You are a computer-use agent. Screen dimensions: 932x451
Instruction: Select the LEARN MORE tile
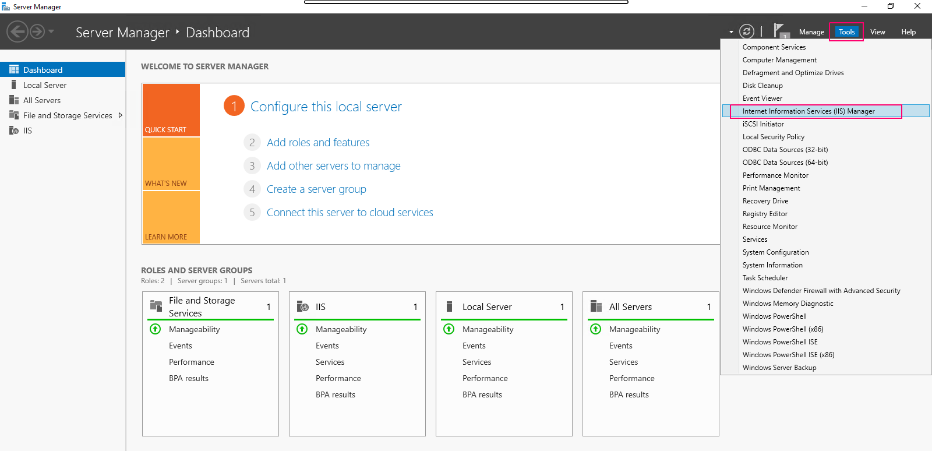171,217
